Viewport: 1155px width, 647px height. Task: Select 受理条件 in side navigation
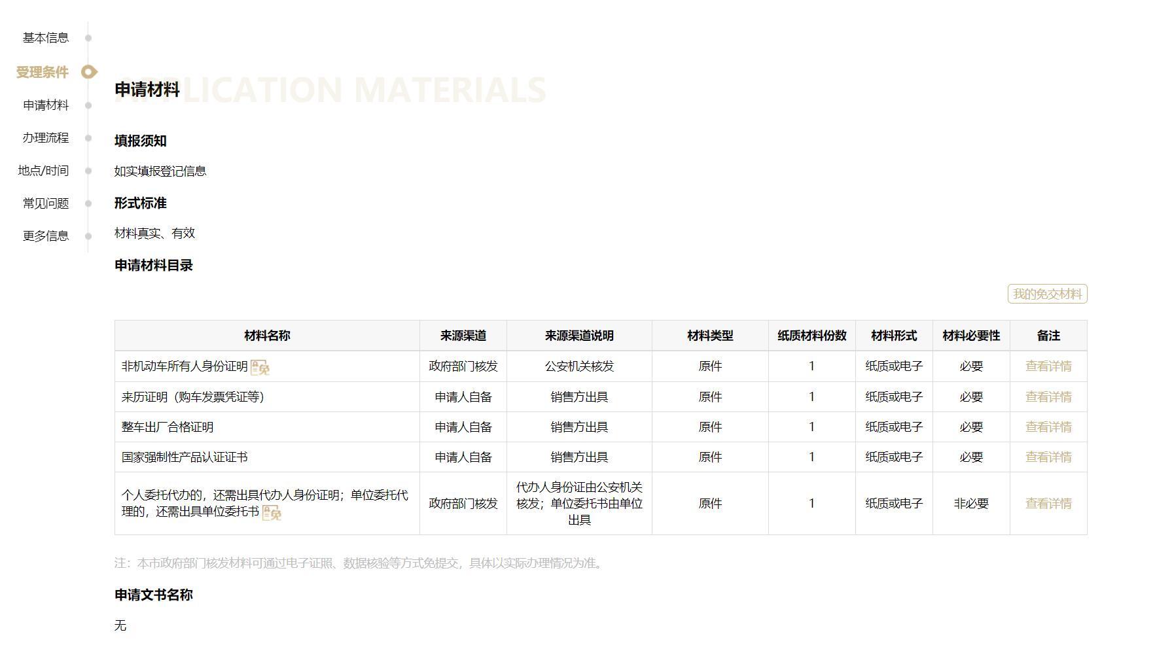(43, 72)
